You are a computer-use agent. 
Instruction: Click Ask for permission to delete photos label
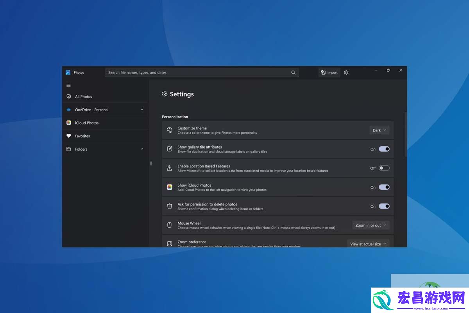coord(207,204)
